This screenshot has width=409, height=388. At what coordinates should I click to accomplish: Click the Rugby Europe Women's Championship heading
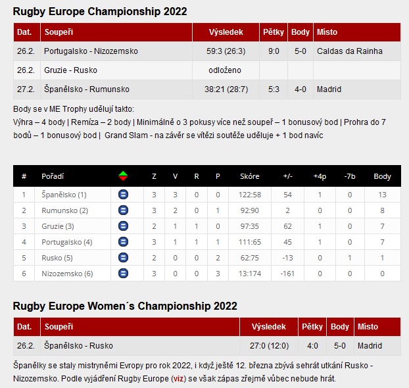(125, 306)
